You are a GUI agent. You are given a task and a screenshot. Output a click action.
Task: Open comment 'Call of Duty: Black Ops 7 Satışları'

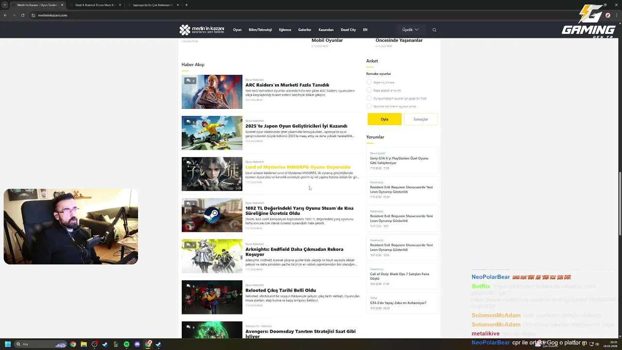(399, 276)
